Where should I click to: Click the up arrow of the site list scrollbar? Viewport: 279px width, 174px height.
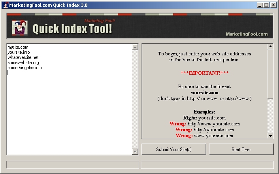pyautogui.click(x=135, y=47)
